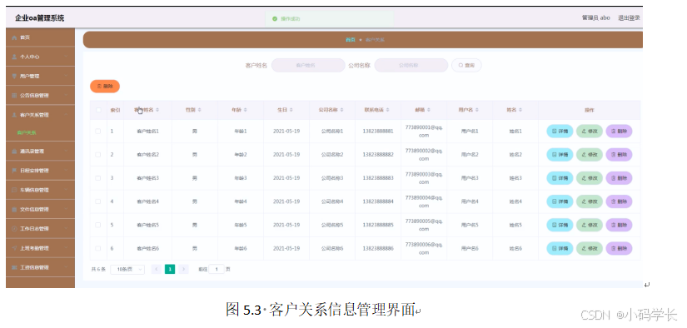Click the page jump number input
This screenshot has width=687, height=328.
pyautogui.click(x=217, y=270)
